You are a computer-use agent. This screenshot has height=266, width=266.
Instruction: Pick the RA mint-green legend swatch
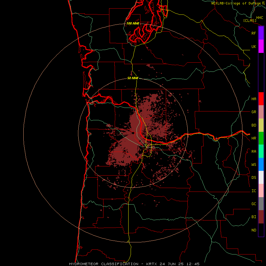[x=261, y=151]
